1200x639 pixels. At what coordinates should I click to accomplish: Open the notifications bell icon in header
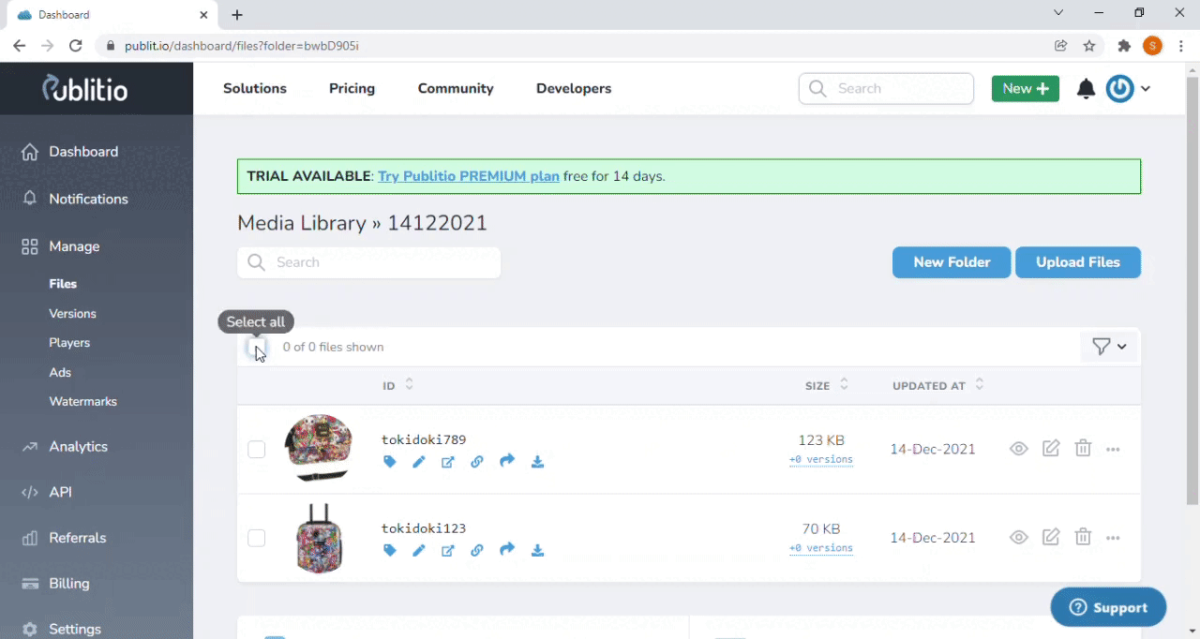[x=1086, y=89]
